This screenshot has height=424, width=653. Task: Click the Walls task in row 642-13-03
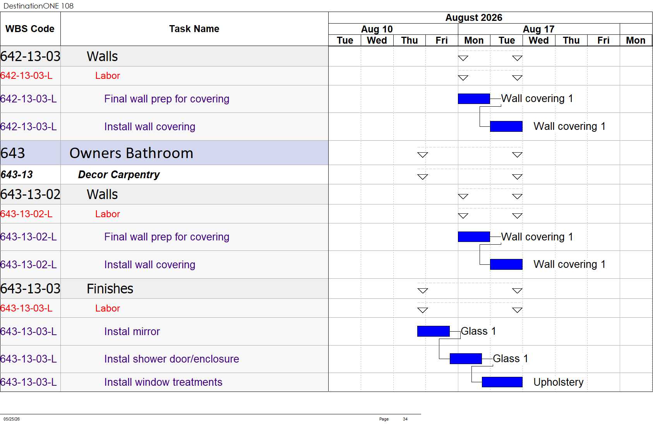pyautogui.click(x=102, y=56)
